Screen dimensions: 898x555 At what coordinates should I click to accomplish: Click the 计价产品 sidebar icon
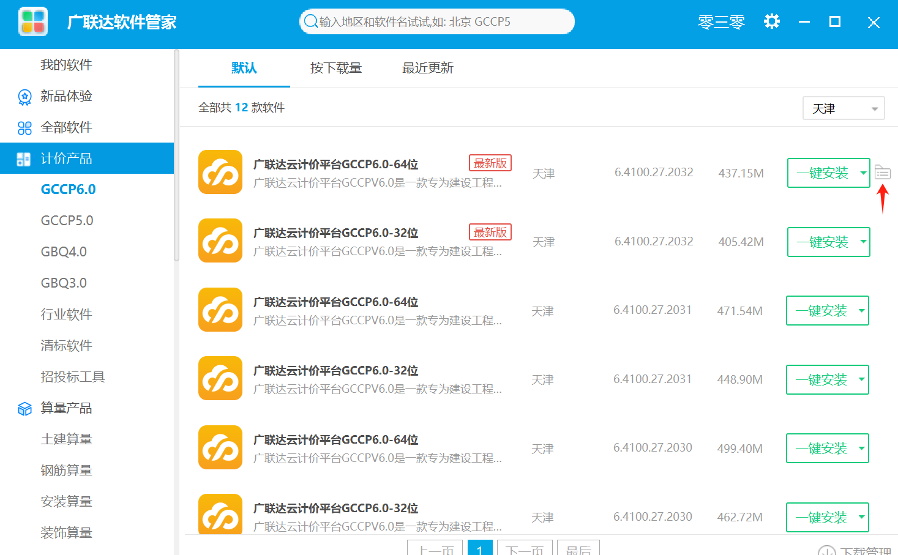pos(23,159)
